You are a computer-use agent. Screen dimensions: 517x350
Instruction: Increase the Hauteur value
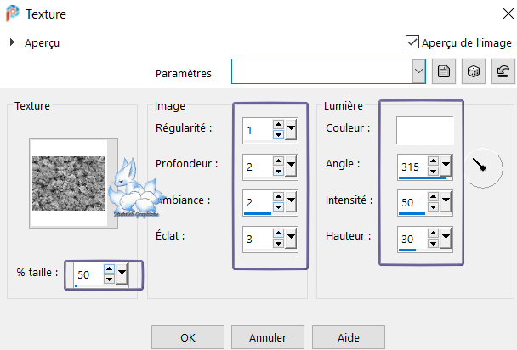(x=433, y=234)
